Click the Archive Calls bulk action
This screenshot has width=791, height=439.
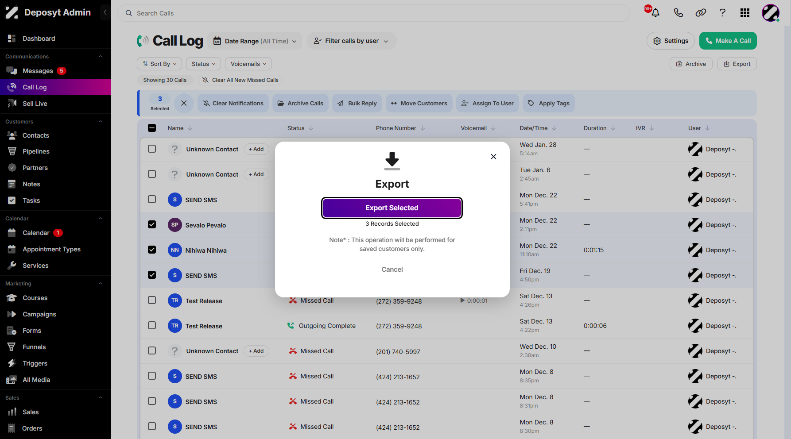click(300, 103)
